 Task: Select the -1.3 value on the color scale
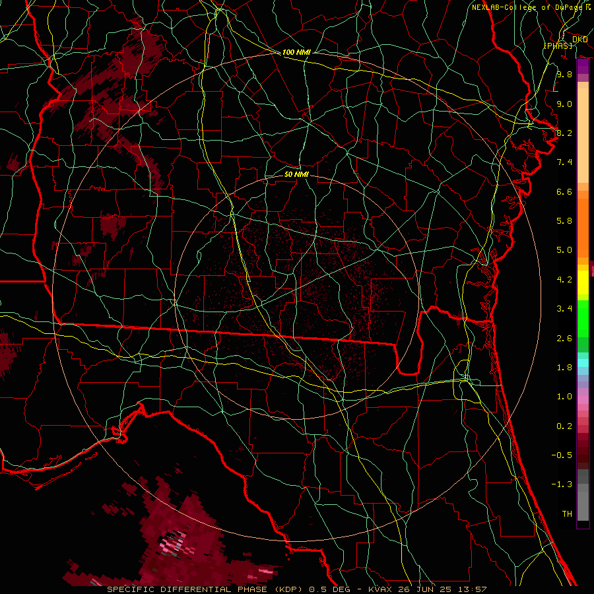pos(562,484)
